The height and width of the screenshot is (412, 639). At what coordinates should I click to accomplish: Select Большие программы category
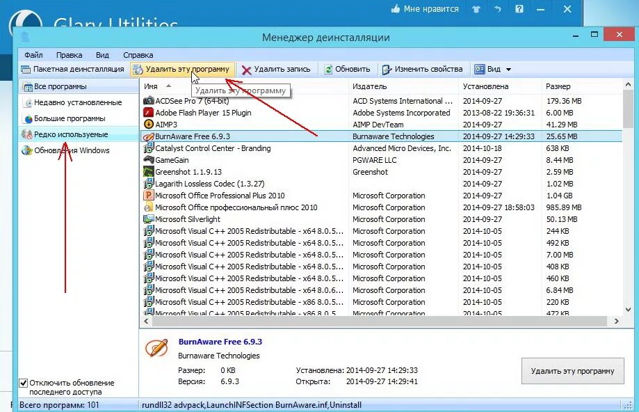79,119
